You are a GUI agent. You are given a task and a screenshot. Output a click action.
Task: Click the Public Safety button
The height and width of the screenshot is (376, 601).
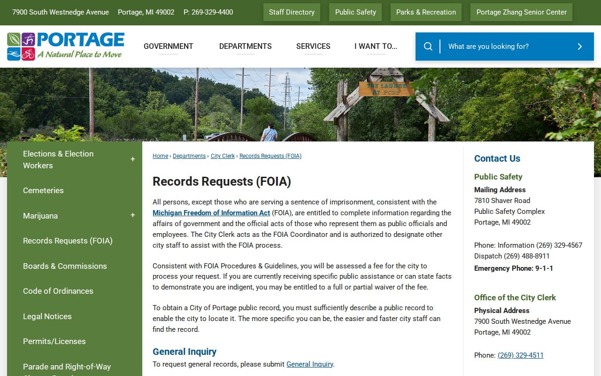(x=355, y=12)
